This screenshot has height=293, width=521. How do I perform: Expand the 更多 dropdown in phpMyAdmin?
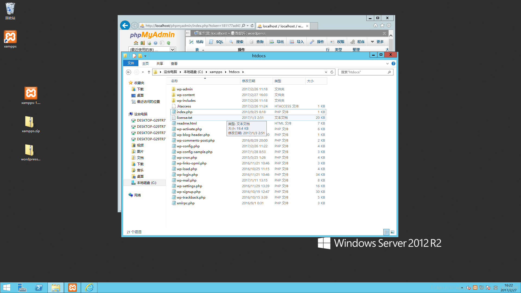pyautogui.click(x=377, y=42)
